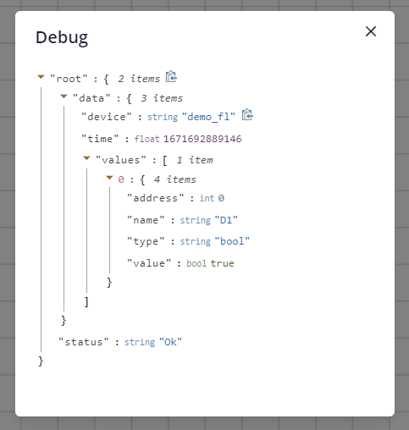Collapse the "root" node

pos(41,77)
